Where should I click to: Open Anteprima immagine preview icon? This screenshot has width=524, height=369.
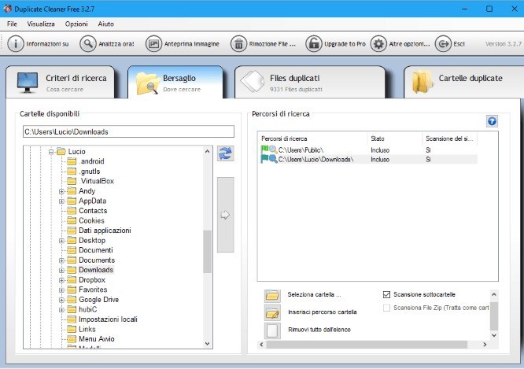point(153,43)
